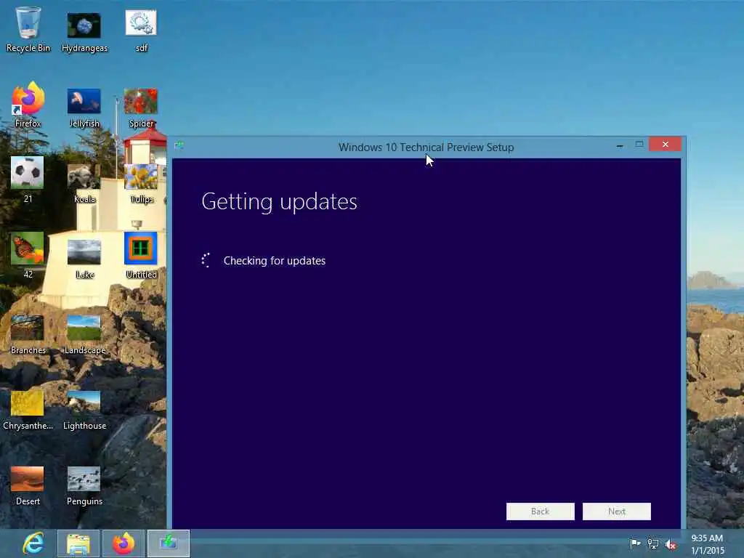Maximize the Windows 10 setup window

639,145
